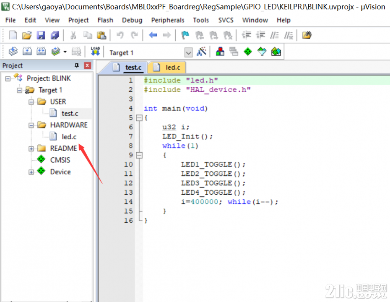Open the Window menu
This screenshot has width=390, height=302.
point(255,20)
